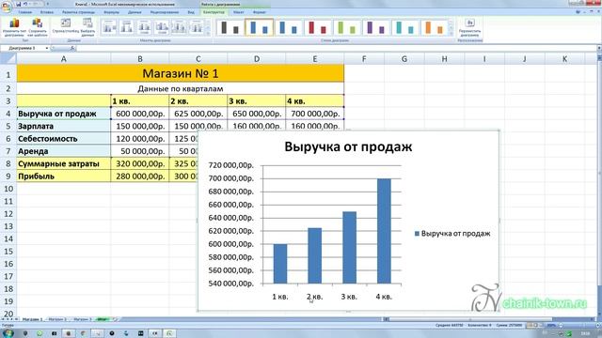
Task: Click the Excel taskbar icon
Action: [169, 333]
